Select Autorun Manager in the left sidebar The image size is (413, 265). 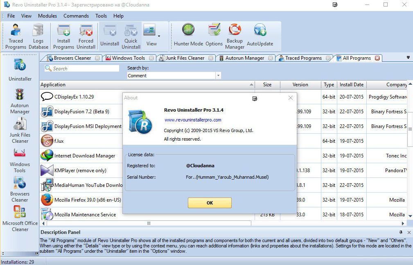click(x=20, y=101)
